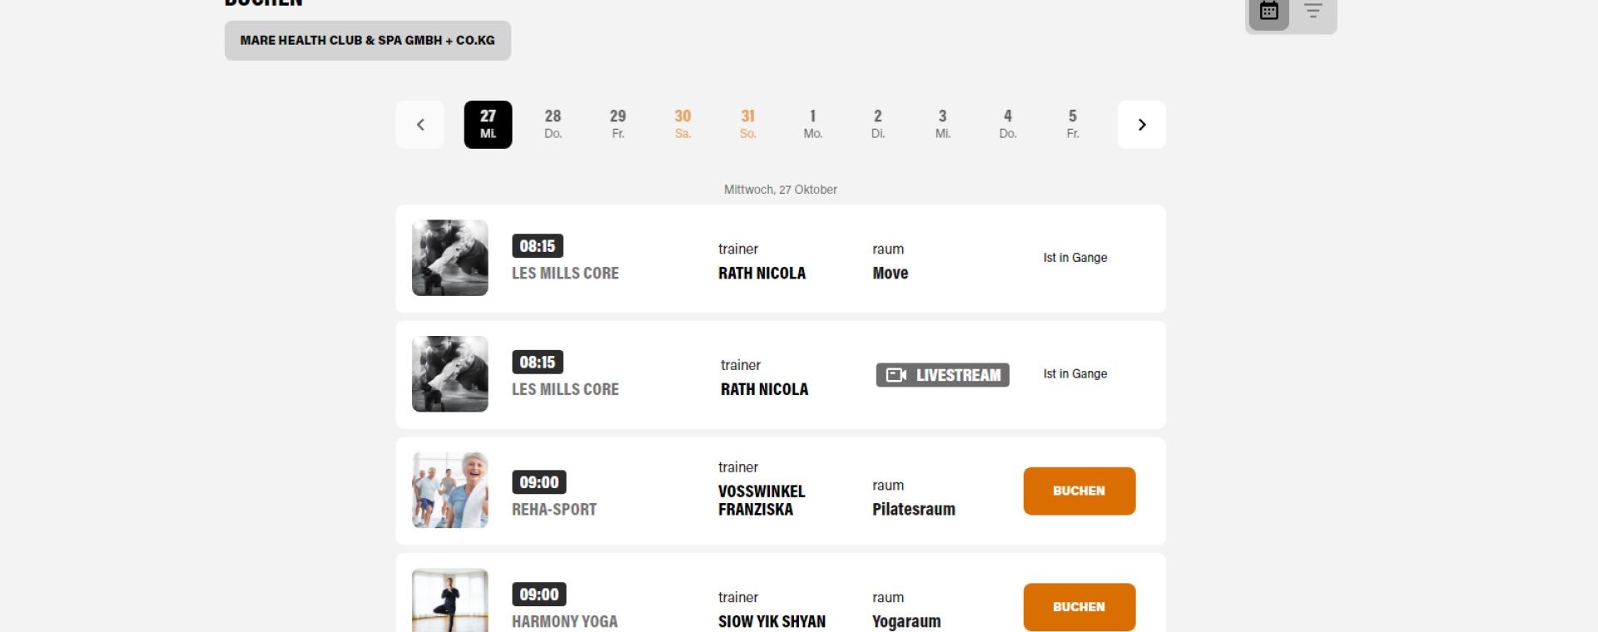This screenshot has width=1598, height=632.
Task: Switch to Friday 29 date
Action: pos(618,125)
